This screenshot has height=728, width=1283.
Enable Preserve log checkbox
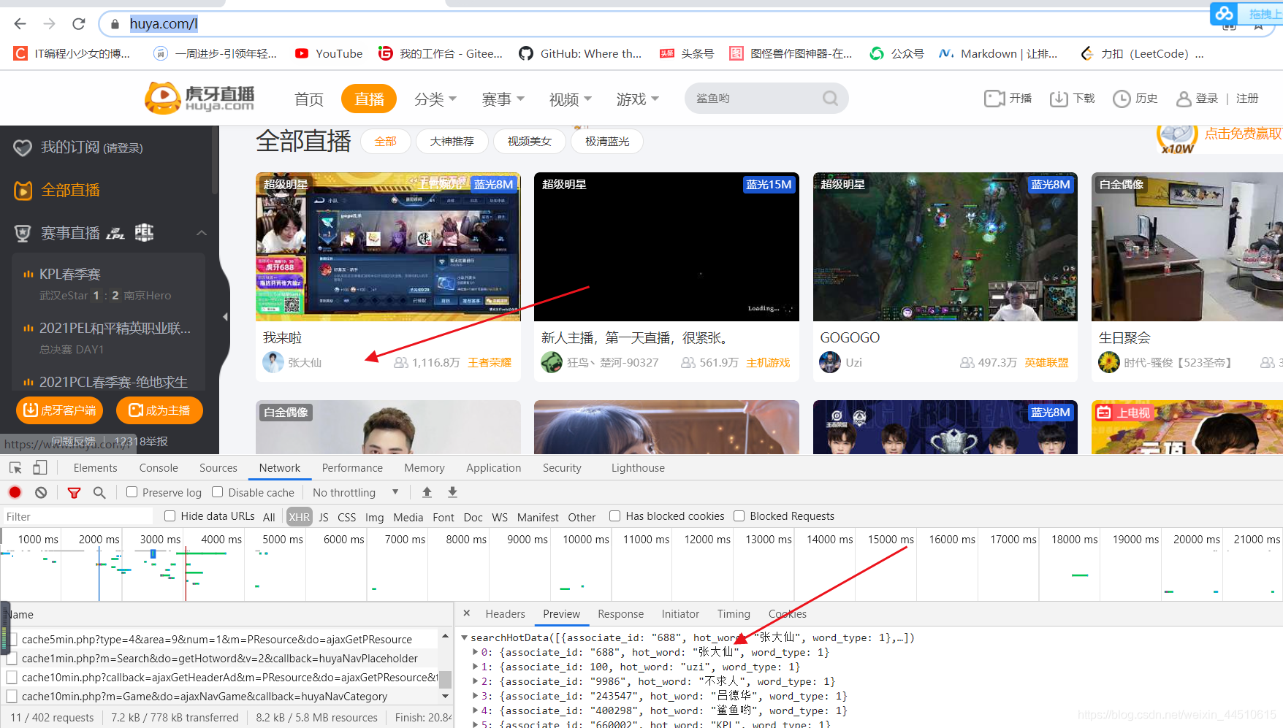point(132,492)
